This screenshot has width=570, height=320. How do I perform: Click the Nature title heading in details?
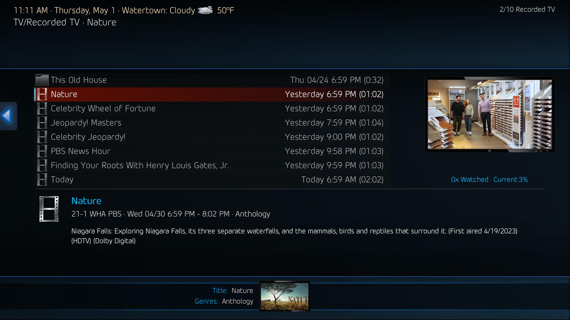[86, 201]
